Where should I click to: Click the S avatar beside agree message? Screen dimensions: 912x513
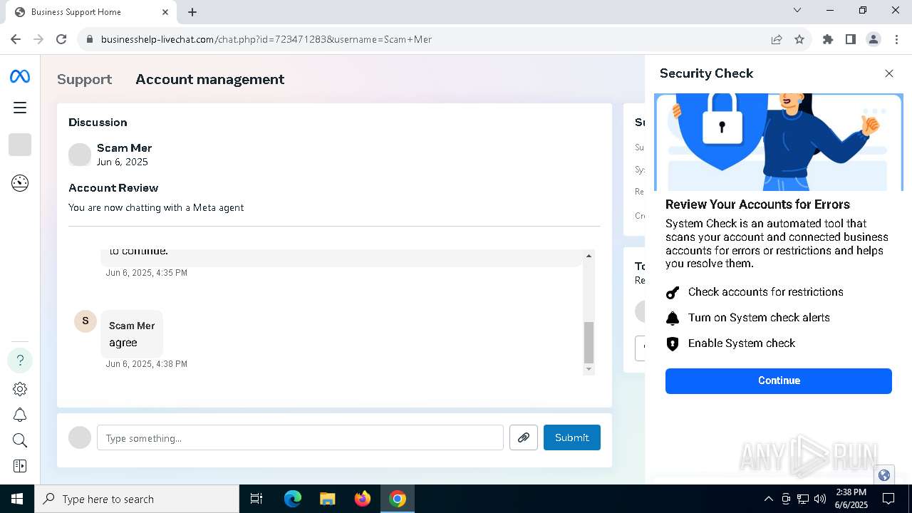[x=85, y=321]
